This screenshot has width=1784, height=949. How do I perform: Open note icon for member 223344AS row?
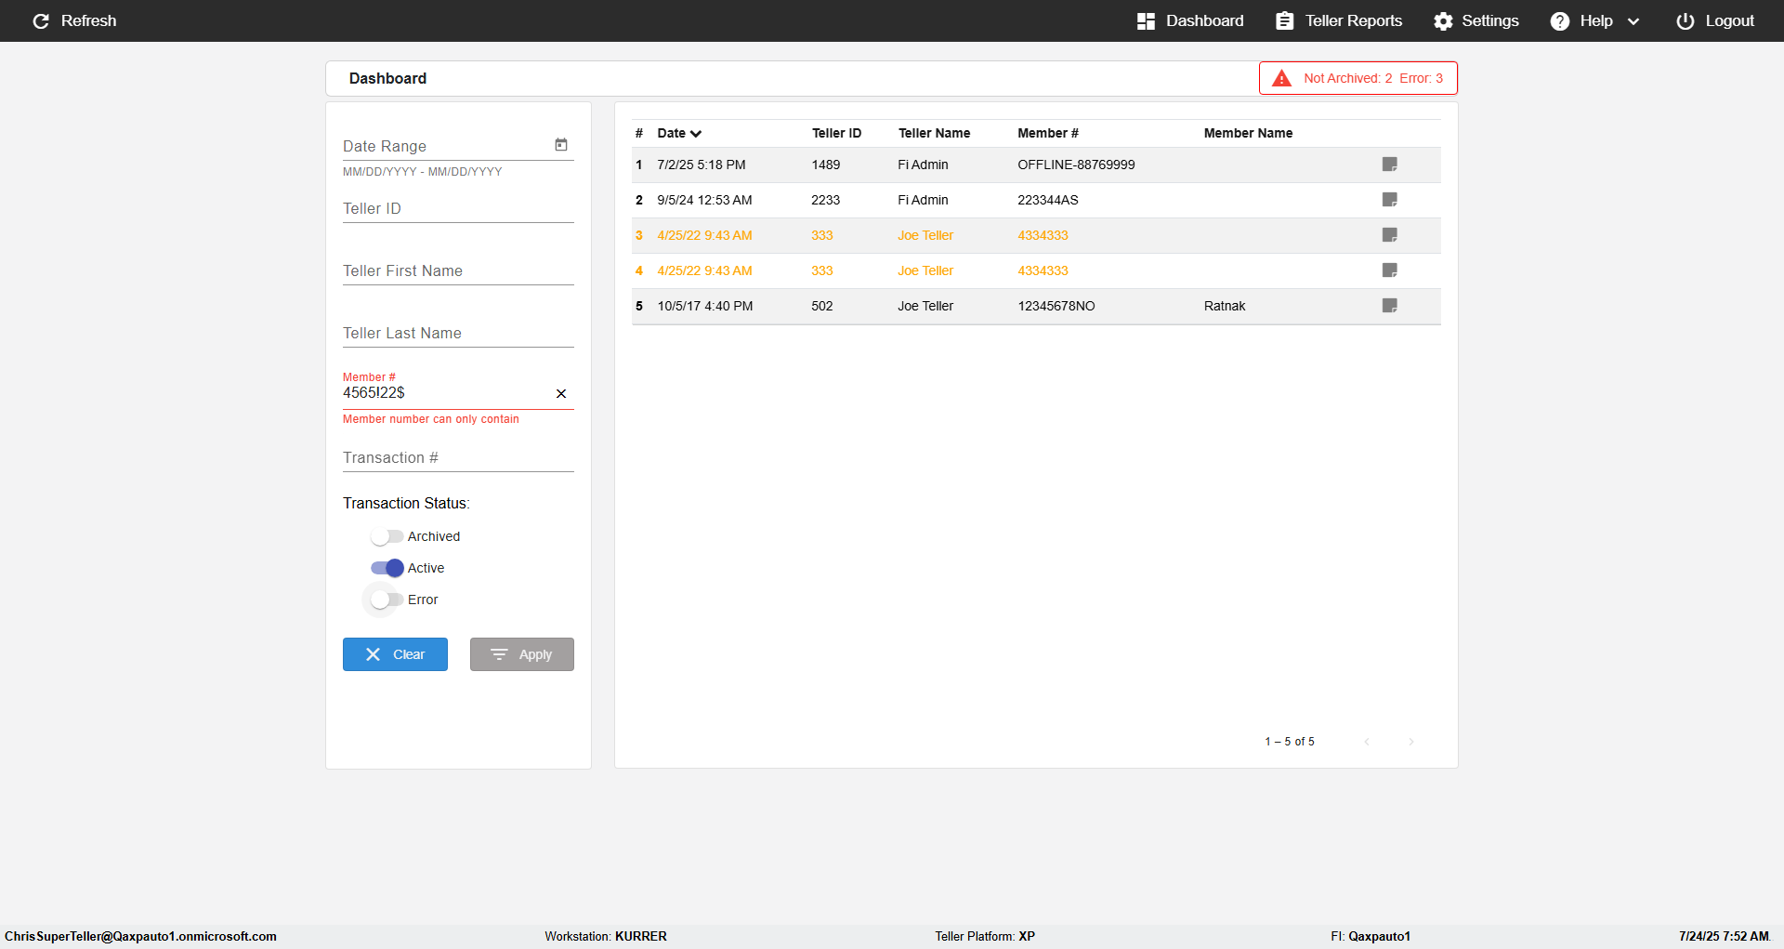pyautogui.click(x=1389, y=200)
